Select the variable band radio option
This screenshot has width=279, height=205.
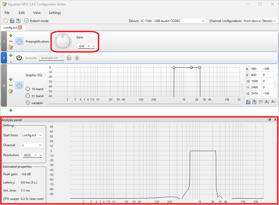(28, 103)
